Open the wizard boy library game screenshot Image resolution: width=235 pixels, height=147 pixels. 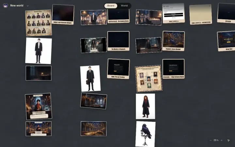coord(39,106)
